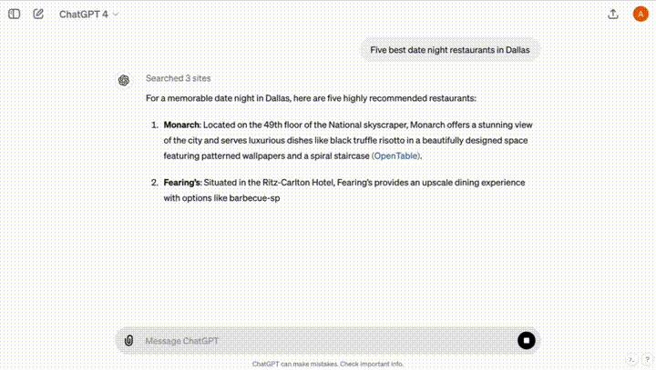656x370 pixels.
Task: Click the 'ChatGPT can make mistakes' disclaimer text
Action: coord(327,364)
